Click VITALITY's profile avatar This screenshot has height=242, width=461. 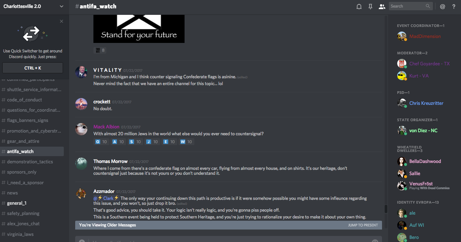coord(82,72)
